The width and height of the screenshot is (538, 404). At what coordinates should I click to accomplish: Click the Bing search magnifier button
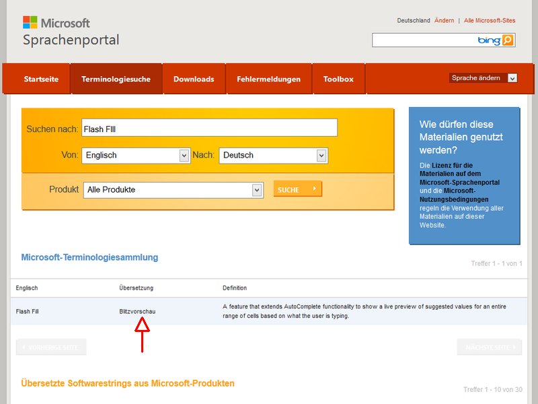(508, 40)
